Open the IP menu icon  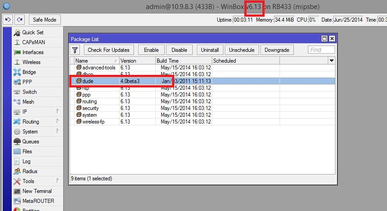pyautogui.click(x=17, y=112)
